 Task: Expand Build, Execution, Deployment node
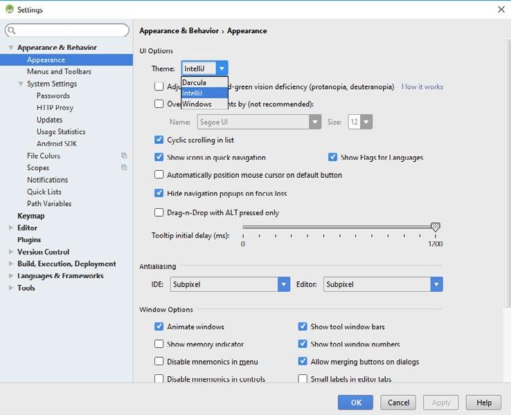tap(11, 264)
